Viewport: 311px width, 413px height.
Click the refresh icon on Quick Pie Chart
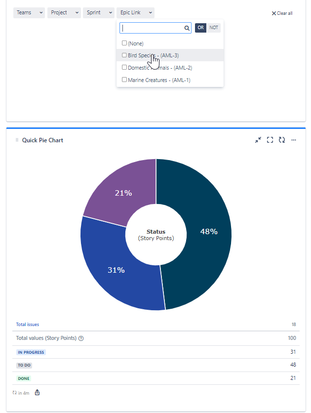pyautogui.click(x=281, y=140)
